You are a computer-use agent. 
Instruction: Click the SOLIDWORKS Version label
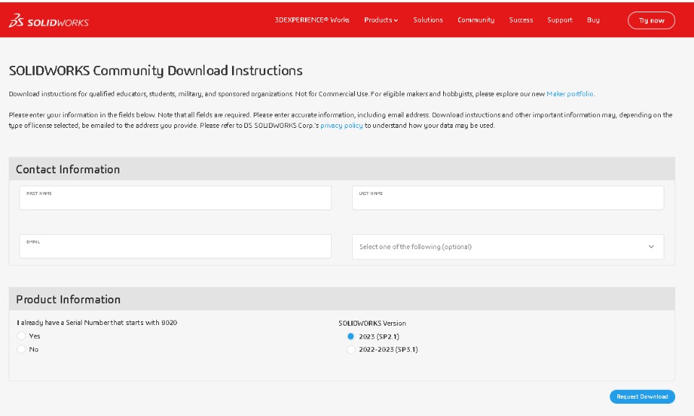[x=372, y=323]
